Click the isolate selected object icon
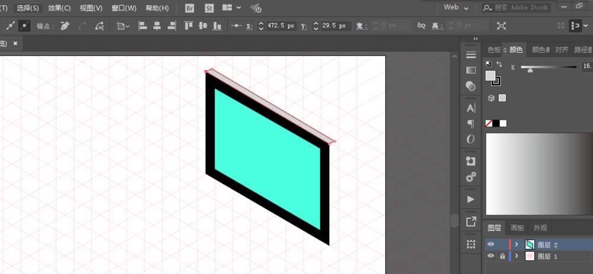Image resolution: width=593 pixels, height=274 pixels. [x=502, y=26]
